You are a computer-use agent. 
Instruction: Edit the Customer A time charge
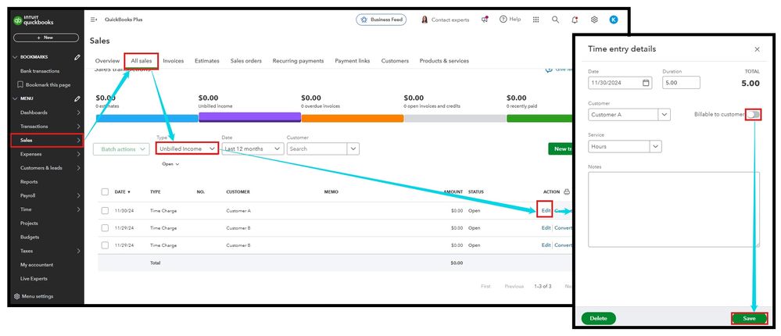coord(546,210)
